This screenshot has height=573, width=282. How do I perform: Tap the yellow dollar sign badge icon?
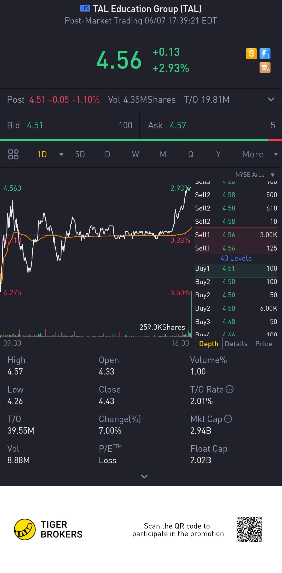(251, 54)
